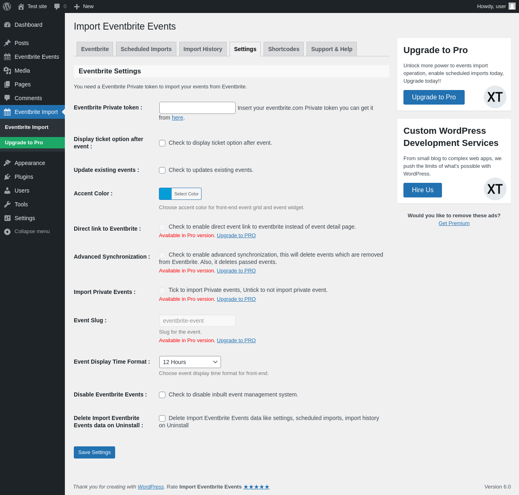Click the Select Color button
519x495 pixels.
pyautogui.click(x=187, y=194)
